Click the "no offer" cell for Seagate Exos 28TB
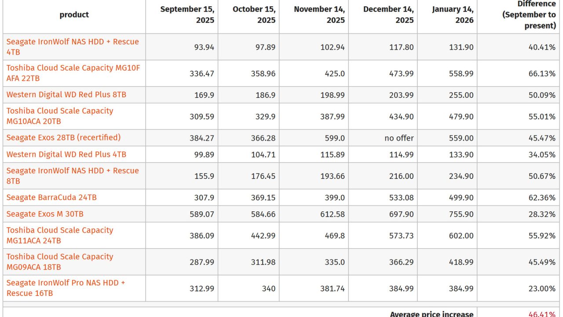Screen dimensions: 563x317 (399, 138)
